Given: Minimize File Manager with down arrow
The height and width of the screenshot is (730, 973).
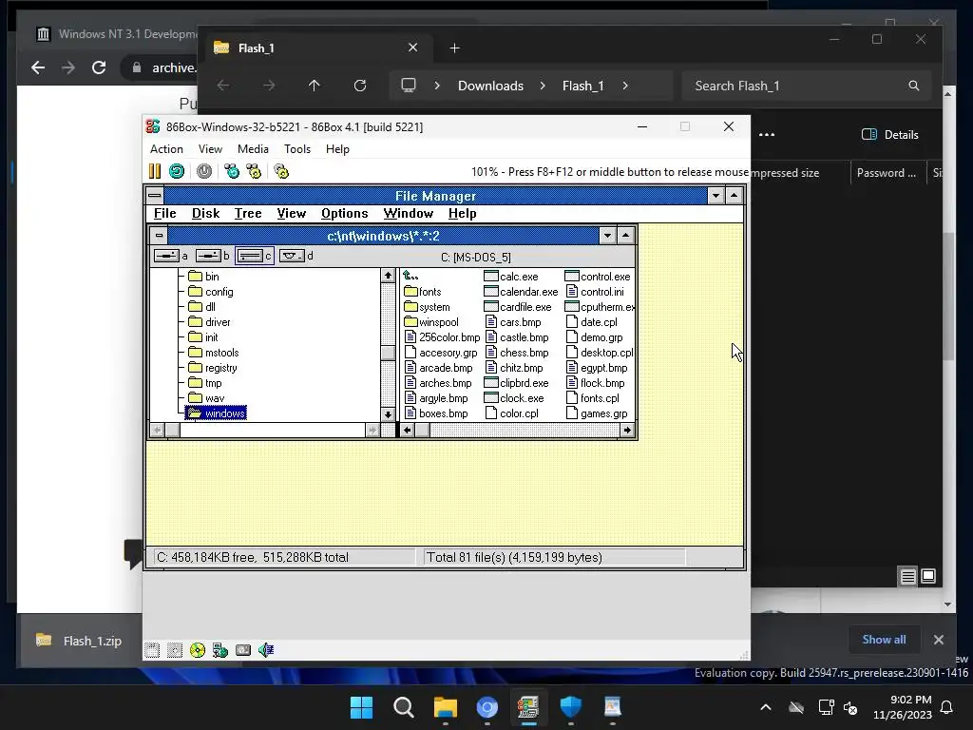Looking at the screenshot, I should pyautogui.click(x=715, y=196).
